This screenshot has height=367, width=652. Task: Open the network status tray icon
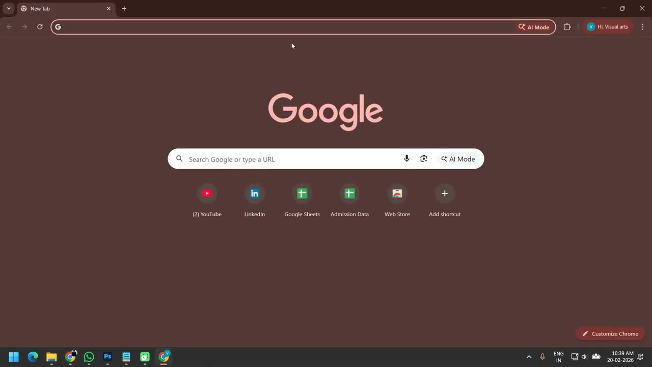(575, 357)
